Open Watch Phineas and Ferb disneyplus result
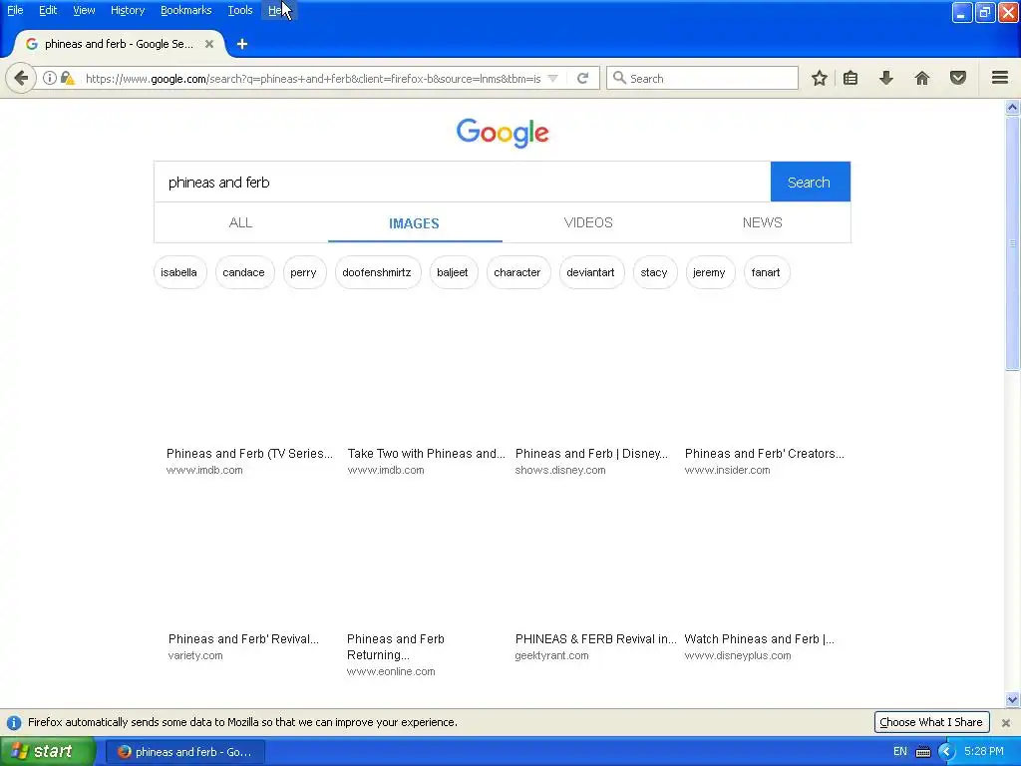Screen dimensions: 1021x766 [759, 639]
